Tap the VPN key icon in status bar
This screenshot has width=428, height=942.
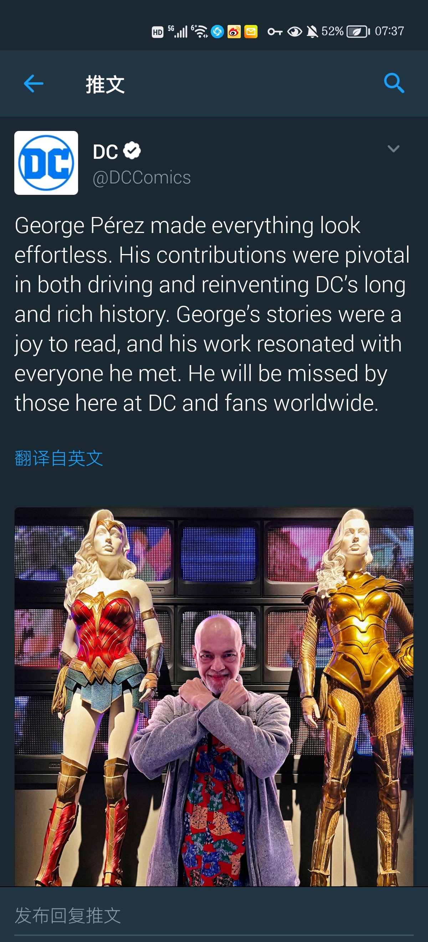tap(275, 32)
